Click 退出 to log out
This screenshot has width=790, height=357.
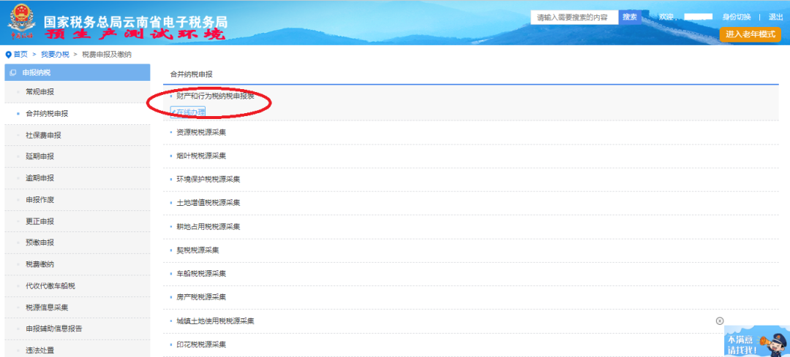click(775, 17)
